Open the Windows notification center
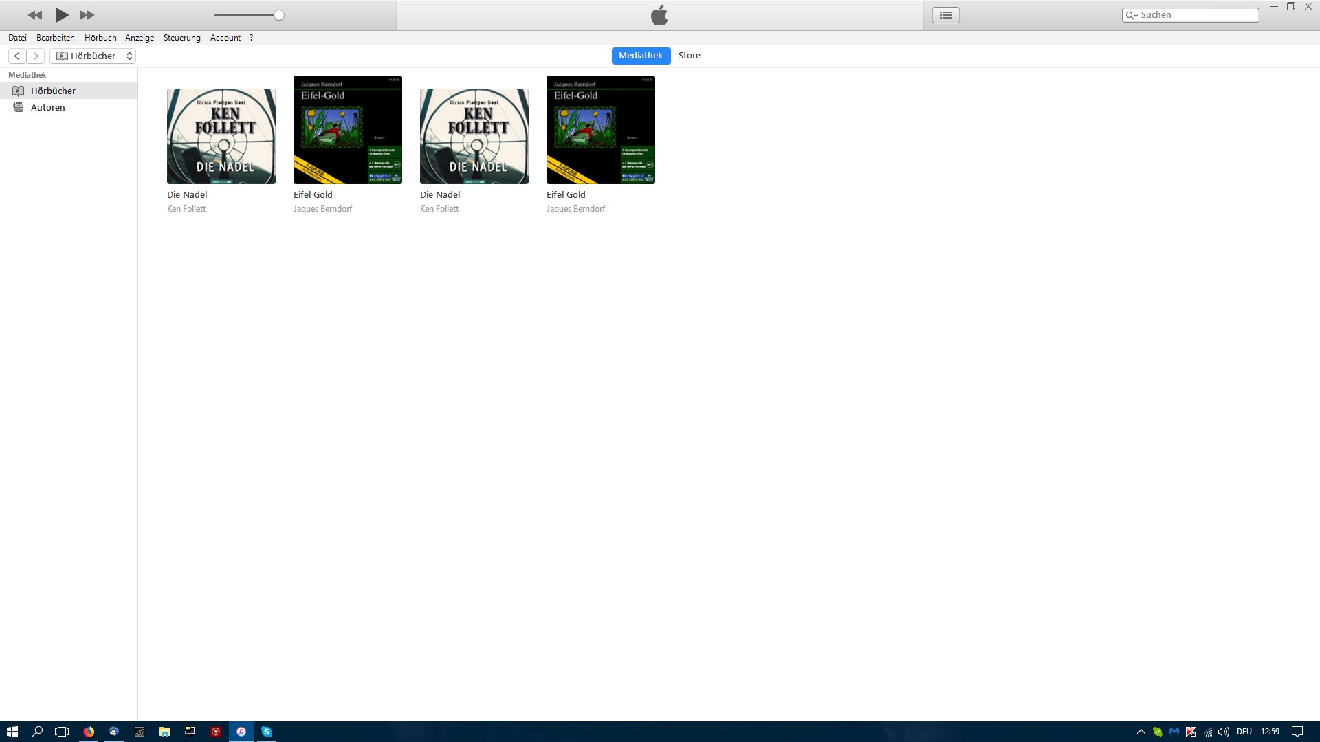This screenshot has height=742, width=1320. click(x=1297, y=732)
